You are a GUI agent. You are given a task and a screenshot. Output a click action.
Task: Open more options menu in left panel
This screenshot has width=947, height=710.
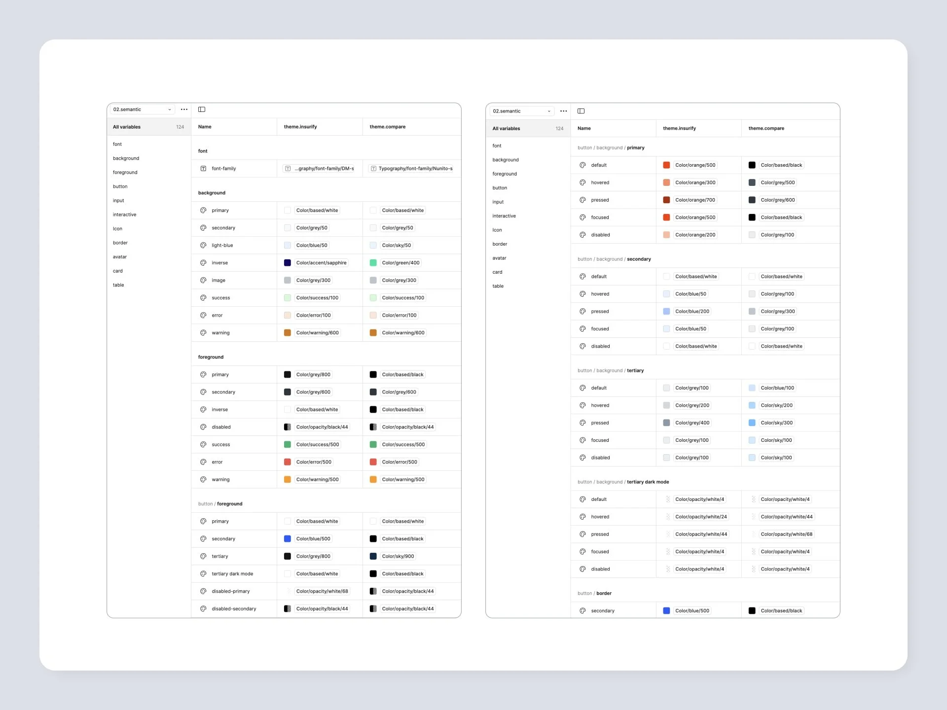(x=184, y=109)
